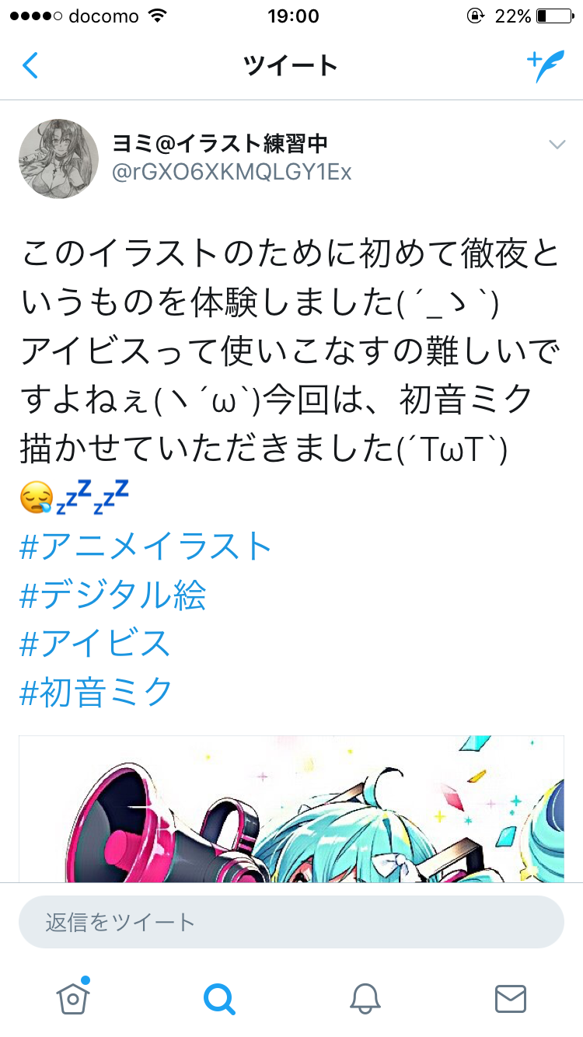
Task: Open the #初音ミク hashtag
Action: click(x=96, y=691)
